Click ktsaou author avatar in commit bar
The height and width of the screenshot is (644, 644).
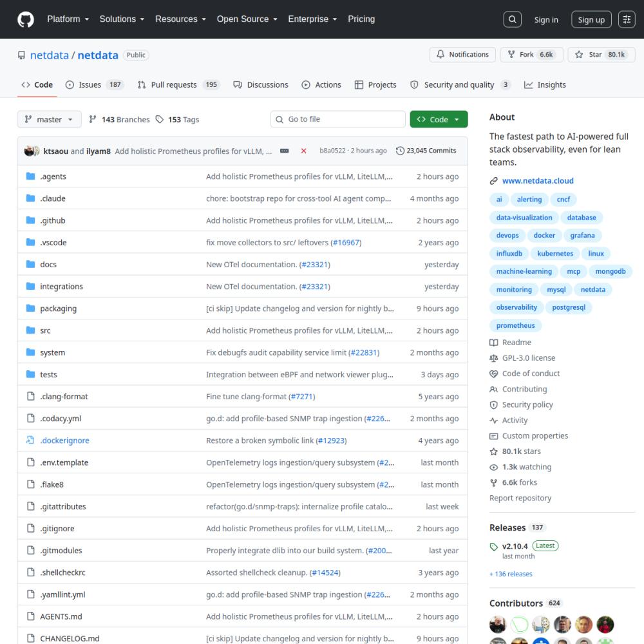point(29,151)
